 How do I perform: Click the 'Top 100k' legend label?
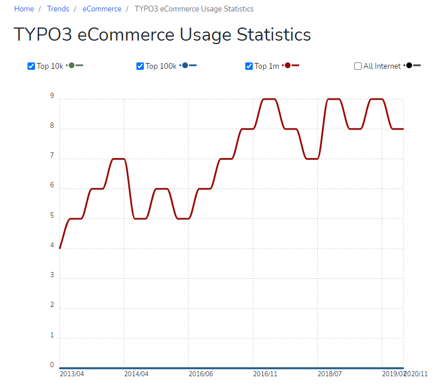click(161, 66)
